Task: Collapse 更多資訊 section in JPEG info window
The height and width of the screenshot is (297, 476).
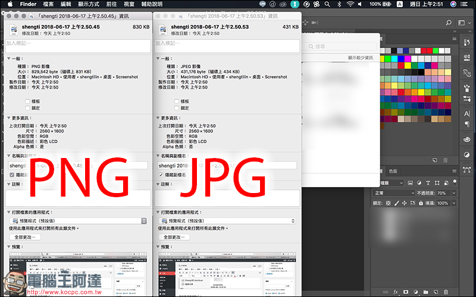Action: [158, 118]
